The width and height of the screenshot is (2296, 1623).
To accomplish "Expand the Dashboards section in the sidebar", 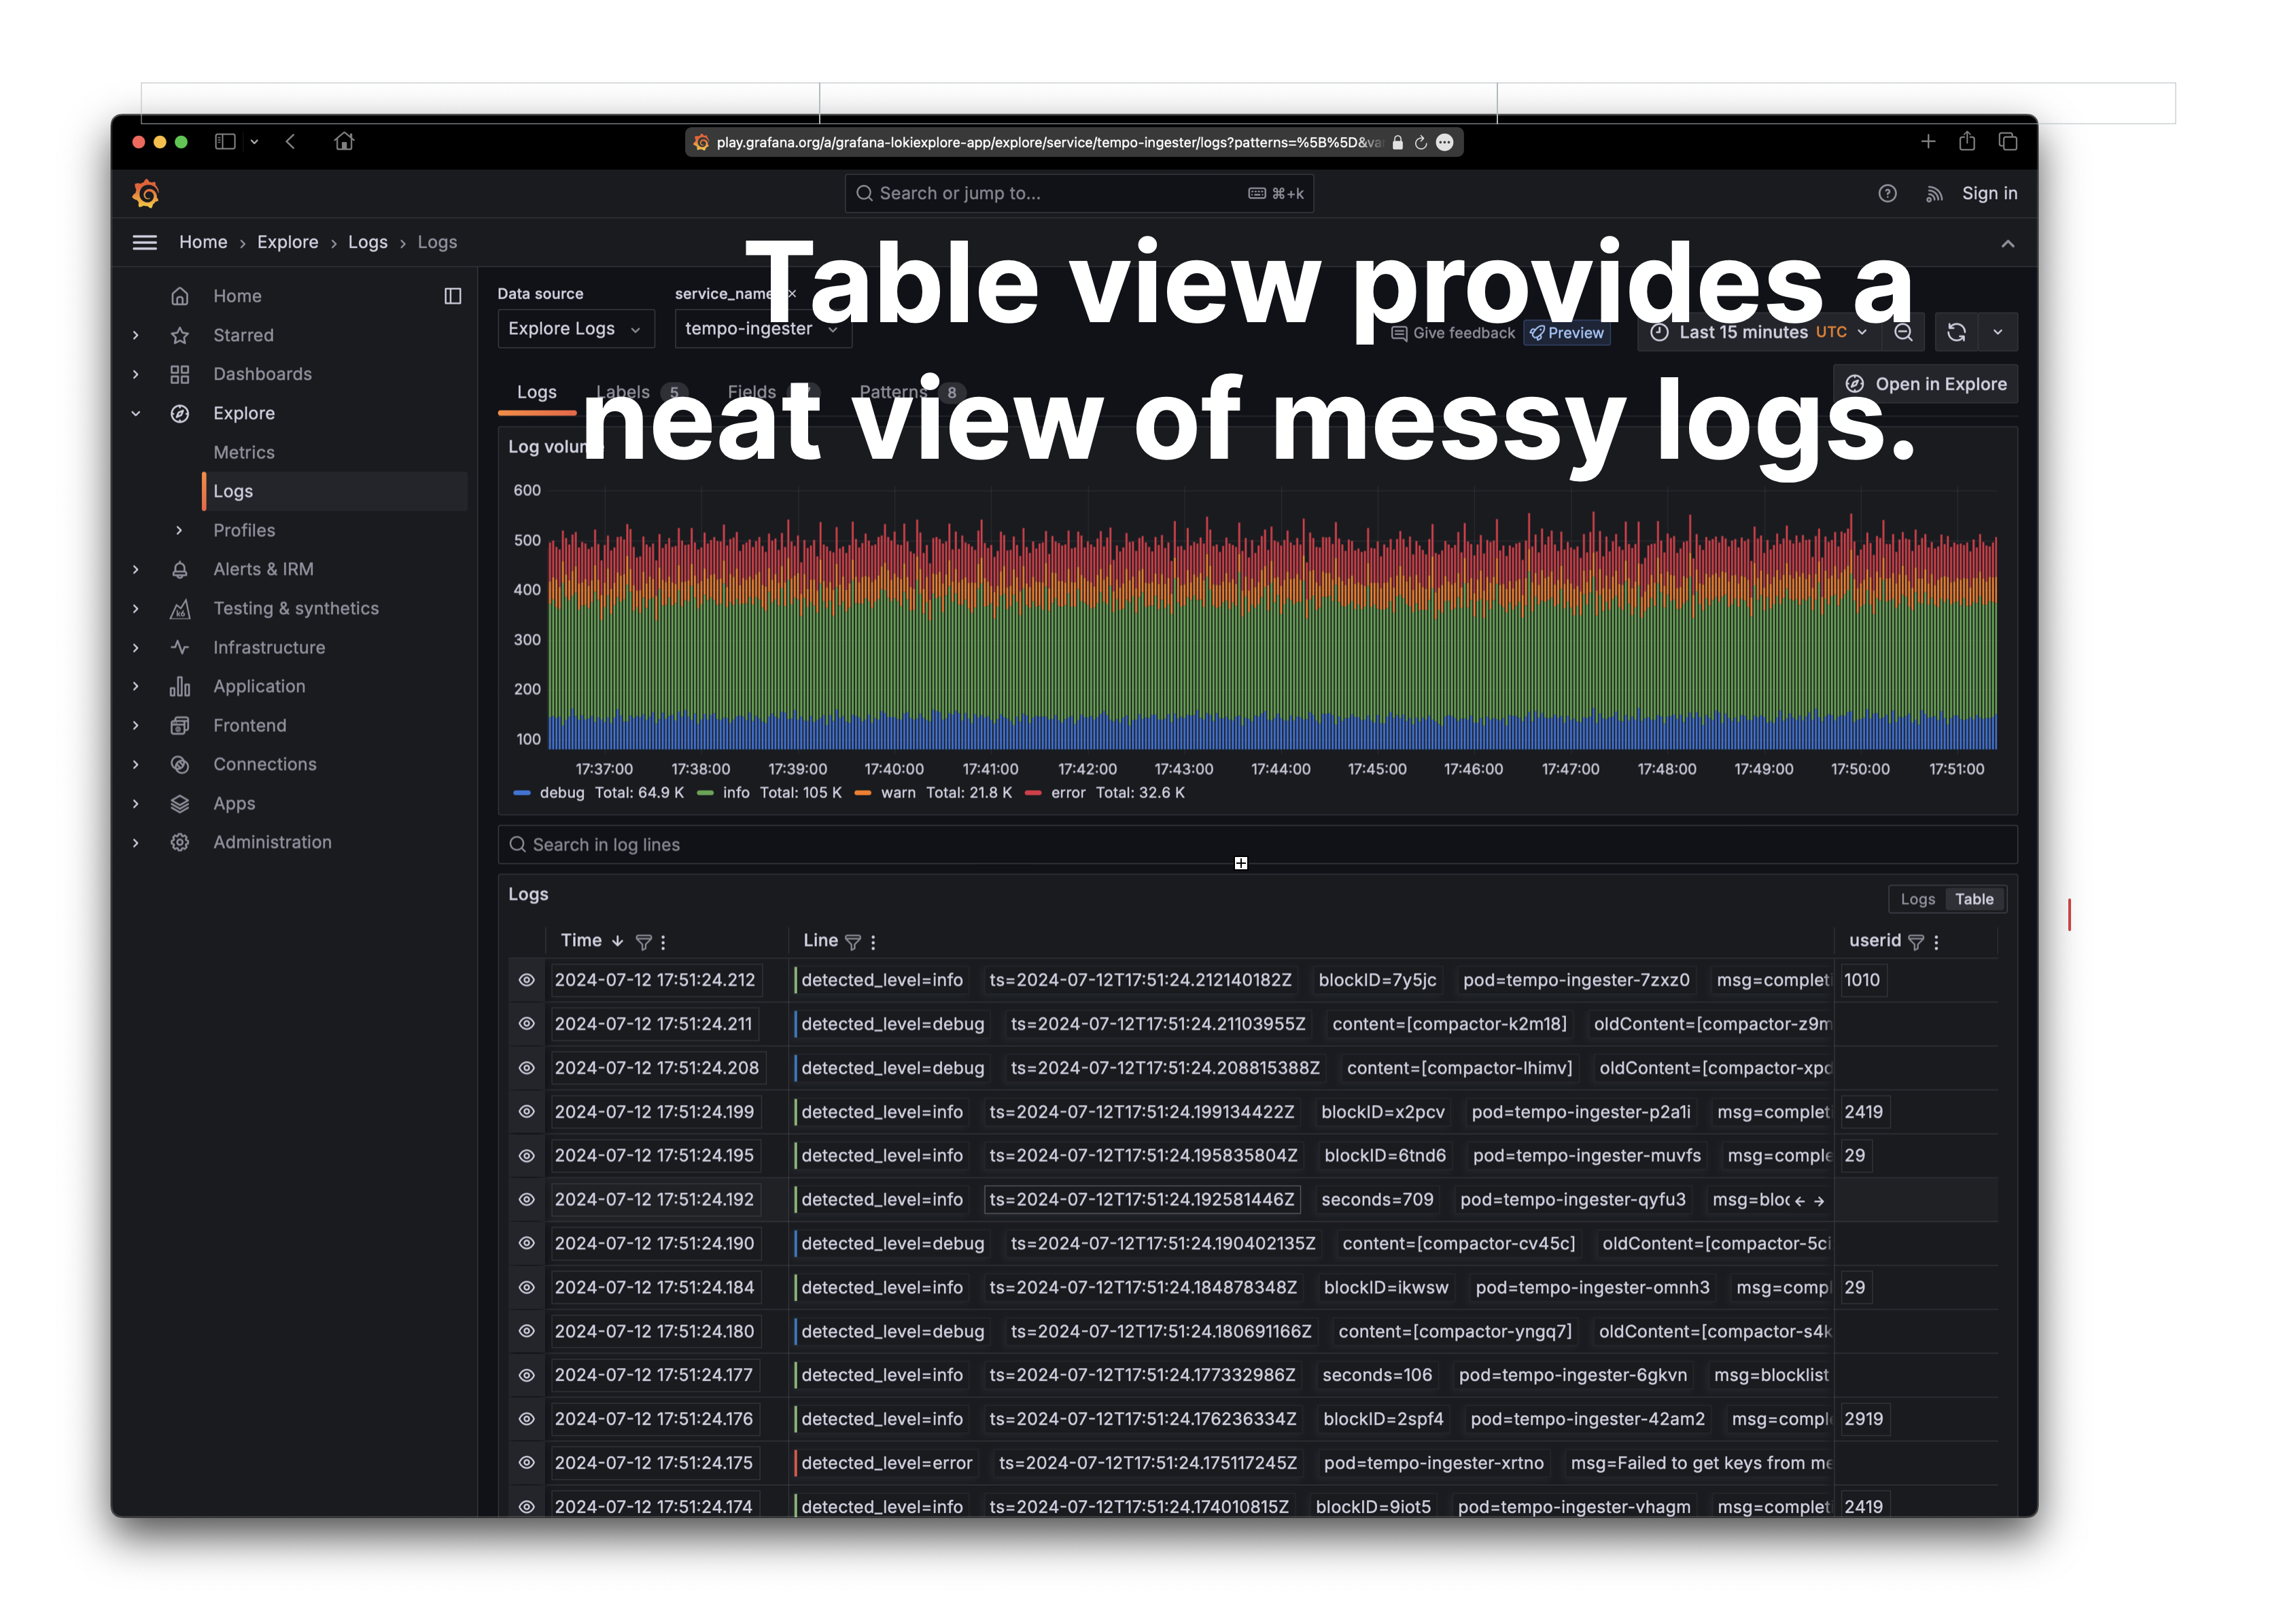I will pyautogui.click(x=136, y=374).
